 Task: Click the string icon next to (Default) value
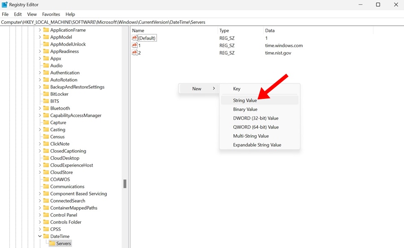click(x=135, y=38)
